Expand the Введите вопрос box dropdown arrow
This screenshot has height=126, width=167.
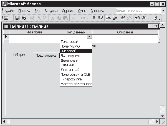coord(163,11)
